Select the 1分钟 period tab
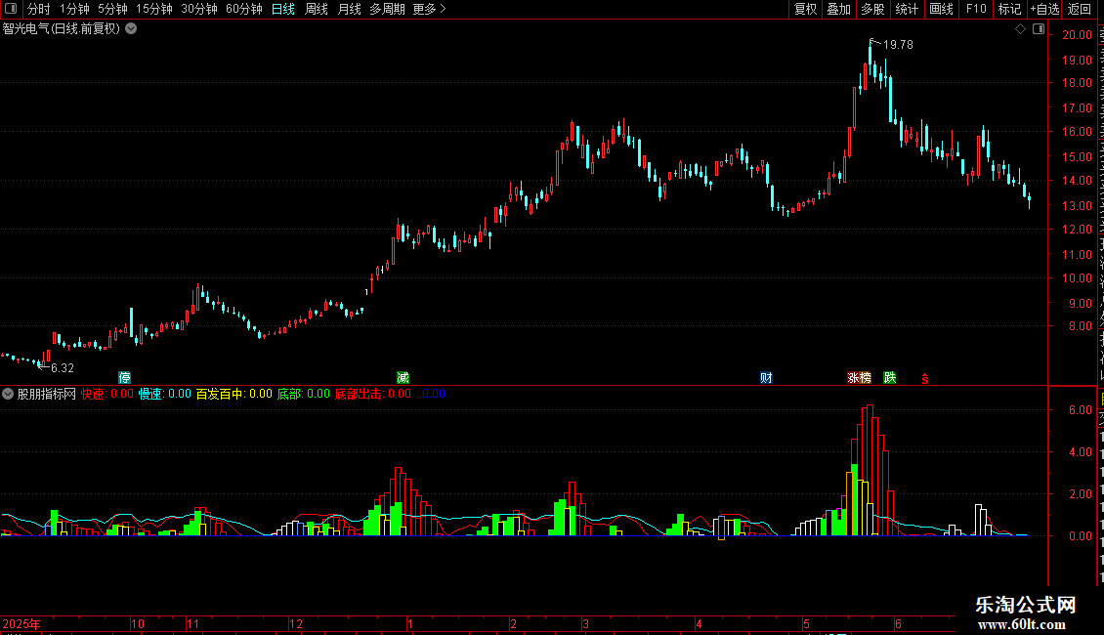 [x=74, y=9]
